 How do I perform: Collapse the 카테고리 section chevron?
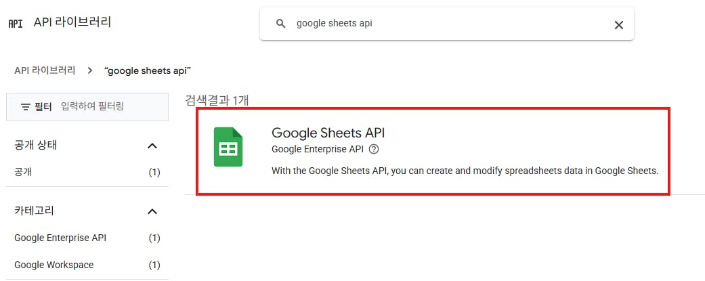152,211
